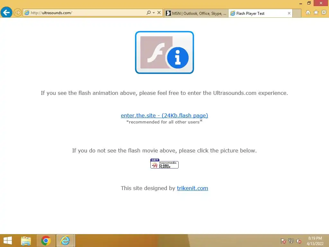Stop loading with the address bar X
Image resolution: width=329 pixels, height=247 pixels.
pyautogui.click(x=159, y=13)
